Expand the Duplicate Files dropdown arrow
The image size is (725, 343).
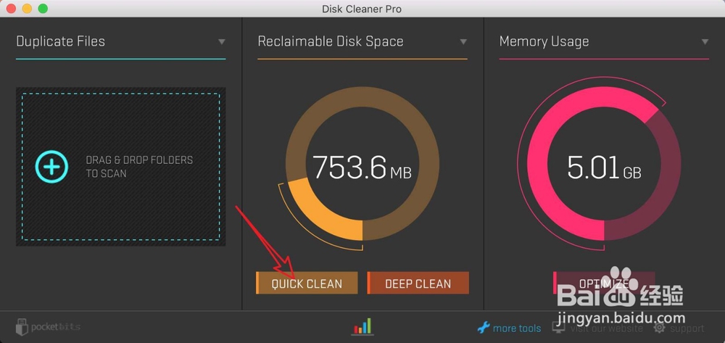coord(222,42)
